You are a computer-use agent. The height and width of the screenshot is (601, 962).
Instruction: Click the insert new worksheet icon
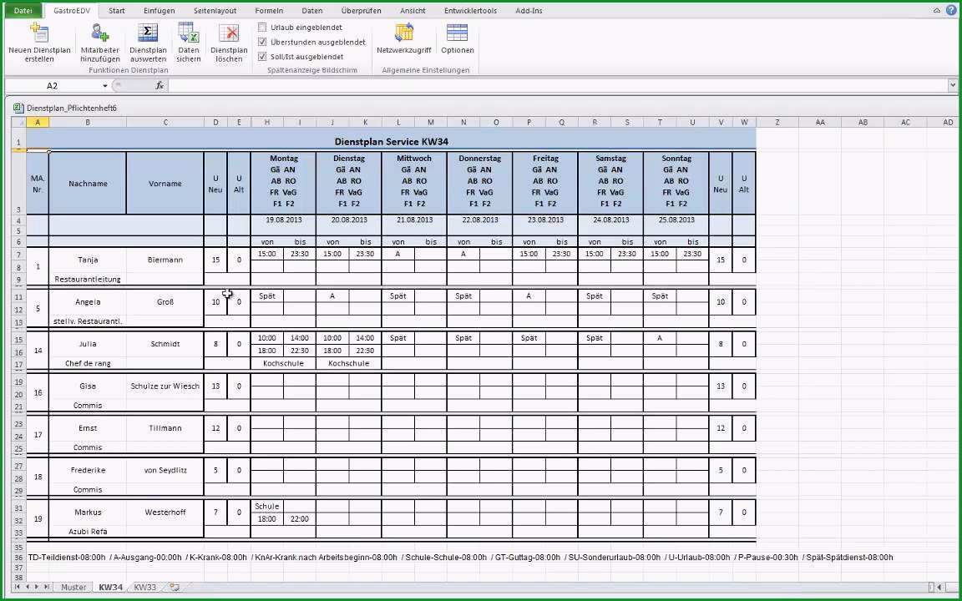pos(175,588)
